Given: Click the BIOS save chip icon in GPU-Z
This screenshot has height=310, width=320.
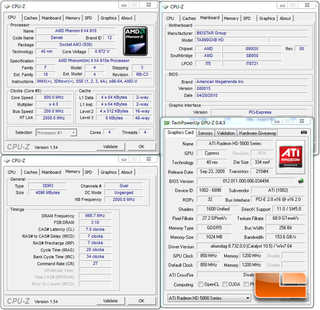Looking at the screenshot, I should 301,181.
